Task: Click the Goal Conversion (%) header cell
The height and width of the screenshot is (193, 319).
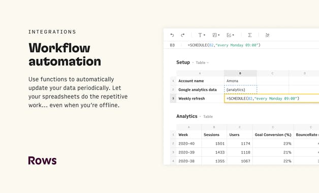Action: (273, 135)
